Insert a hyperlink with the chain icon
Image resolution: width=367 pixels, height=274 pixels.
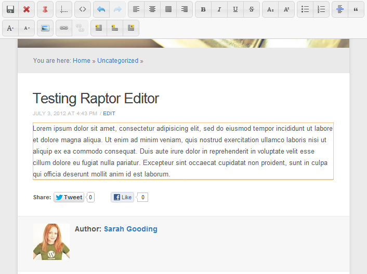64,28
